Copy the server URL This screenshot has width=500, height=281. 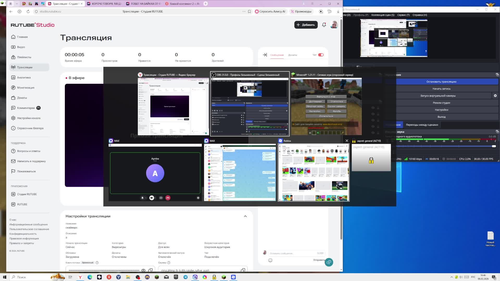pyautogui.click(x=243, y=270)
